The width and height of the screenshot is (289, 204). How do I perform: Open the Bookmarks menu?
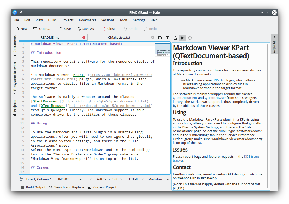(88, 20)
